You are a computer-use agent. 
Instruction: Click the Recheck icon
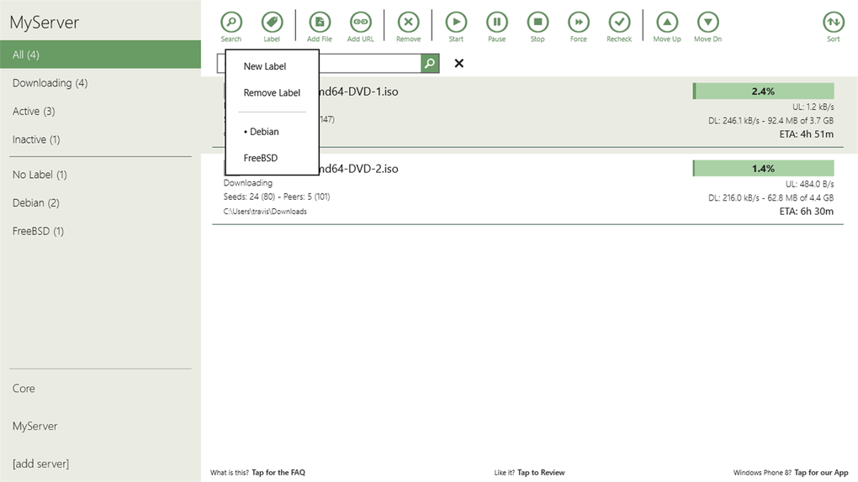[619, 23]
